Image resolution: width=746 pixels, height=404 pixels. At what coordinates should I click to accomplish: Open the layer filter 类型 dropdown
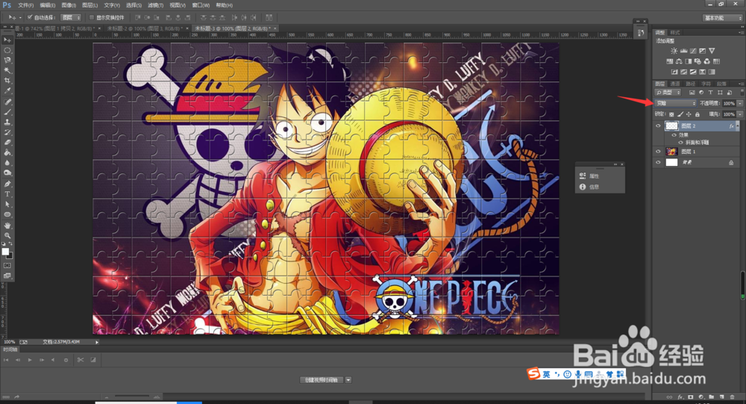(668, 93)
